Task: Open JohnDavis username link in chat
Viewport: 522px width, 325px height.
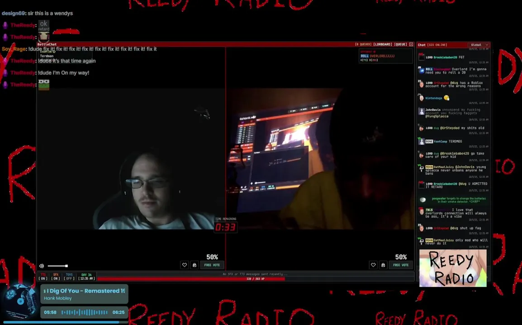Action: pyautogui.click(x=433, y=110)
